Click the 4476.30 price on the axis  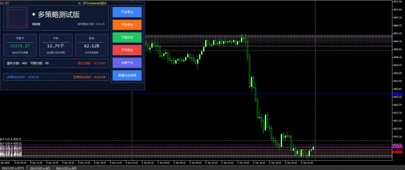click(398, 33)
